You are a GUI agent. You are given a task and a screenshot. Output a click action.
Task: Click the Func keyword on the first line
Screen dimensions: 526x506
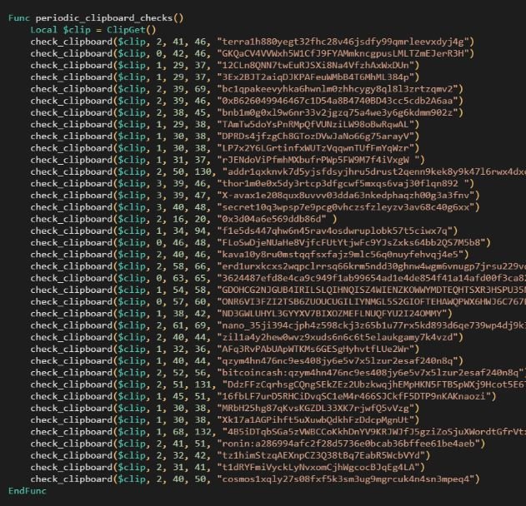point(19,18)
